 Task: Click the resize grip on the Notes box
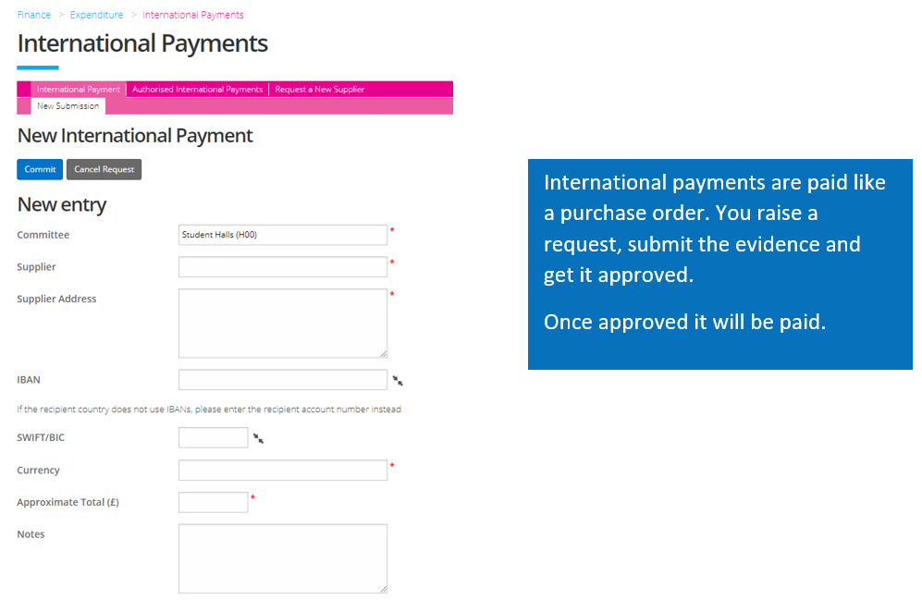[x=382, y=588]
